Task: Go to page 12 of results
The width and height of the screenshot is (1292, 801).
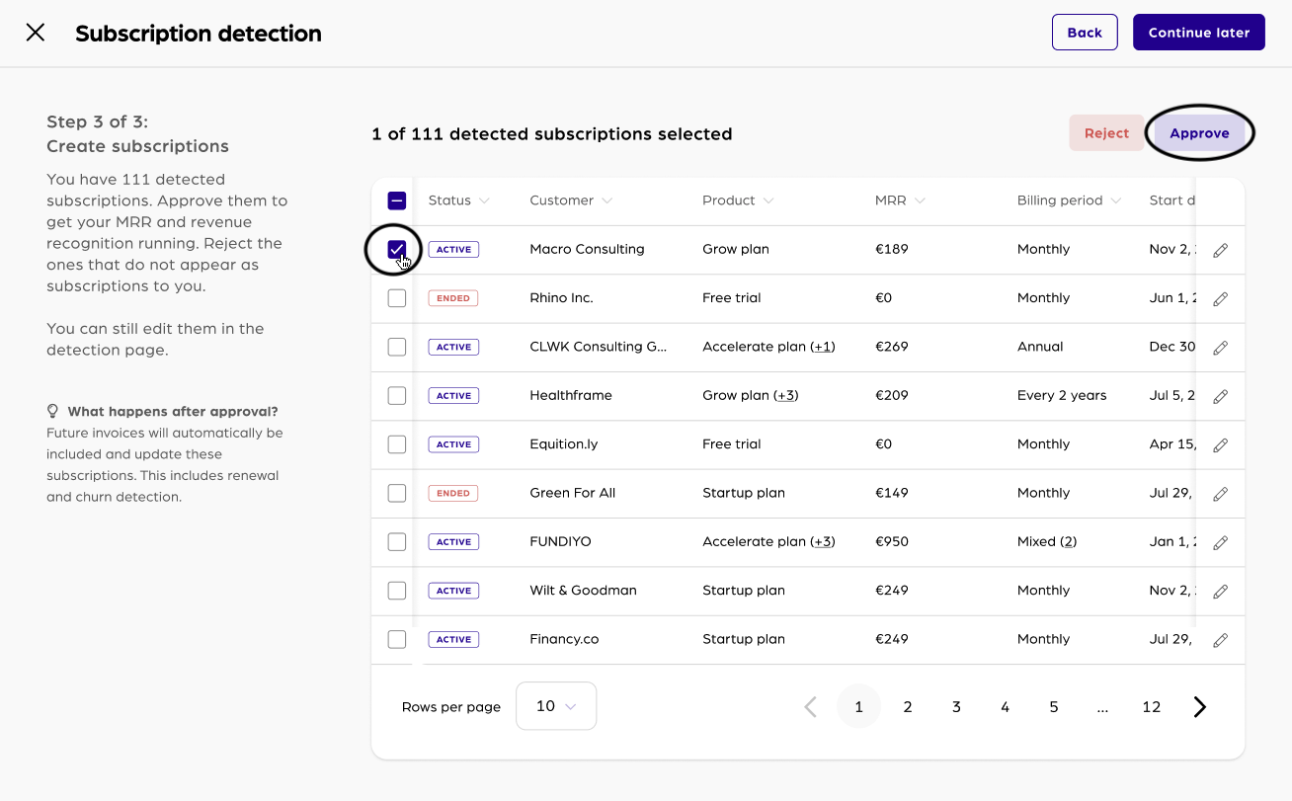Action: pyautogui.click(x=1151, y=707)
